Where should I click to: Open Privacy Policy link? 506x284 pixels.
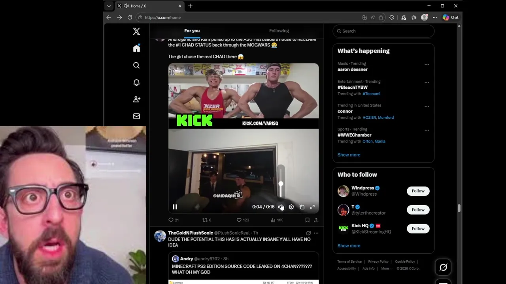point(378,262)
